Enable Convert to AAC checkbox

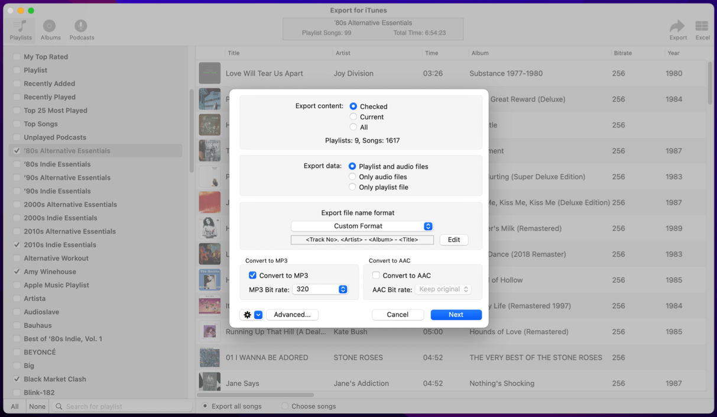[376, 276]
